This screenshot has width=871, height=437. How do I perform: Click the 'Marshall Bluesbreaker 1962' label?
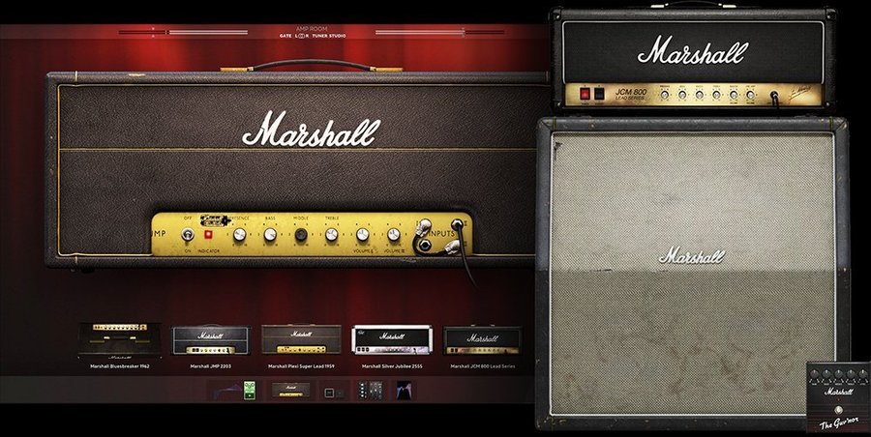pos(119,366)
